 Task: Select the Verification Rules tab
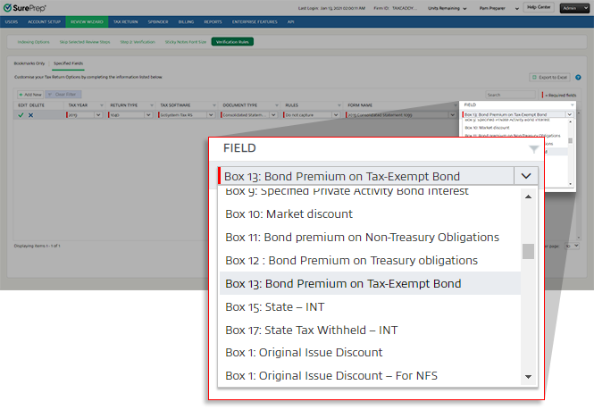232,42
